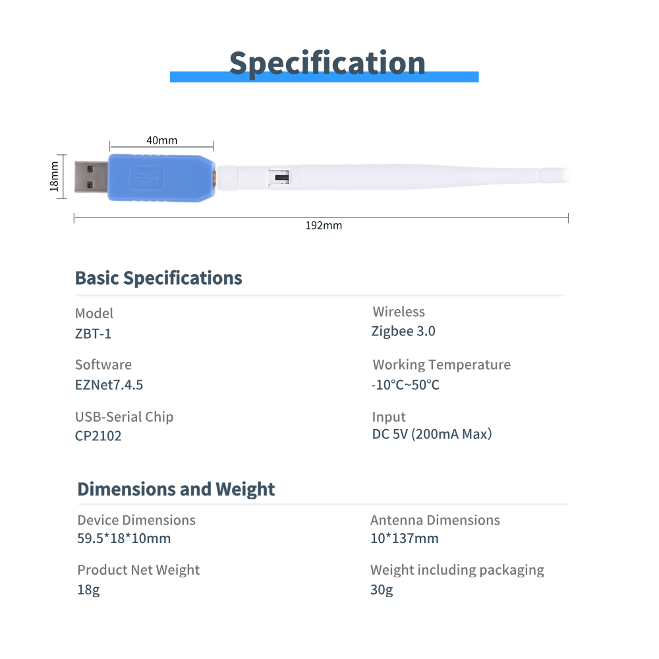Viewport: 659px width, 659px height.
Task: Click the DC 5V (200mA Max) input value
Action: [432, 434]
